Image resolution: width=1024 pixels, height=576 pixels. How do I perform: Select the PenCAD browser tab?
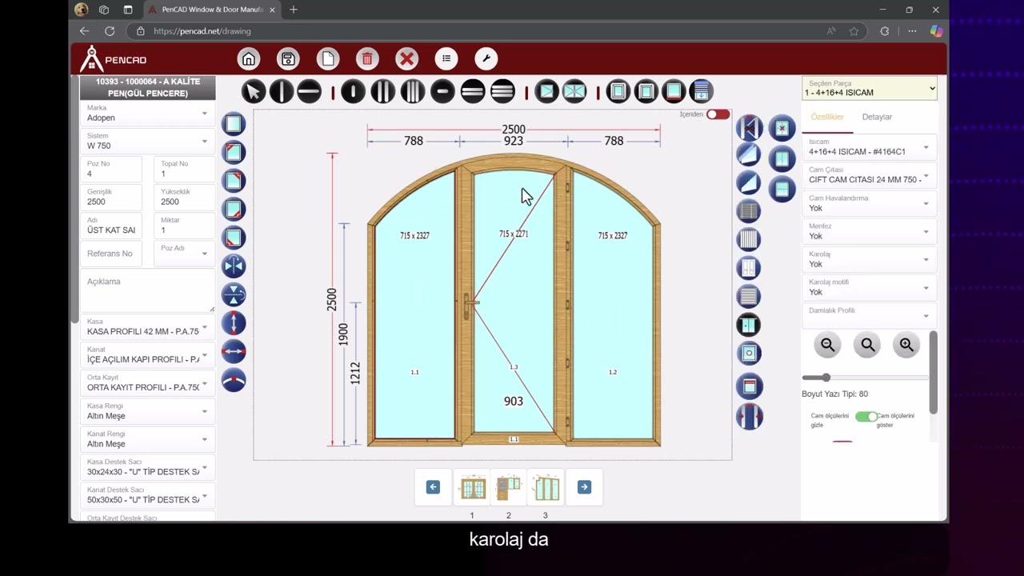tap(212, 10)
